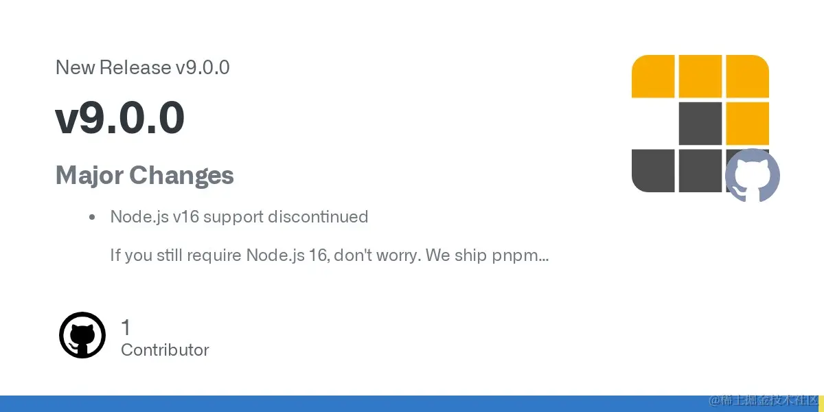The width and height of the screenshot is (824, 412).
Task: Click the GitHub badge overlapping the pnpm logo
Action: point(753,175)
